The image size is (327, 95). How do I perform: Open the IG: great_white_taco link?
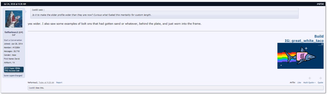pyautogui.click(x=304, y=41)
